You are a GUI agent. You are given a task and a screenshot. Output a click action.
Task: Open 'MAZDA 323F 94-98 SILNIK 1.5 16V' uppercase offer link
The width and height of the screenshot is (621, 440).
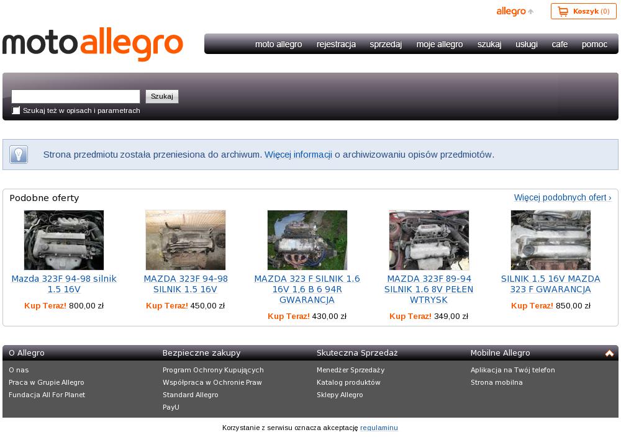[185, 284]
